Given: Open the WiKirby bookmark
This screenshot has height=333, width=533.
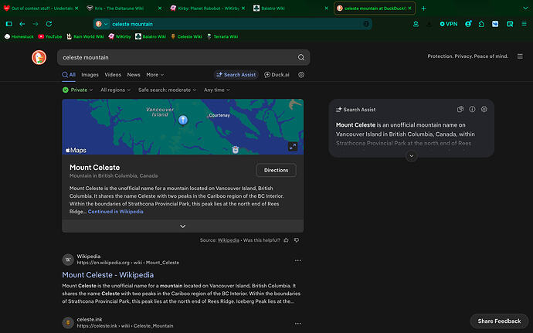Looking at the screenshot, I should [x=120, y=37].
